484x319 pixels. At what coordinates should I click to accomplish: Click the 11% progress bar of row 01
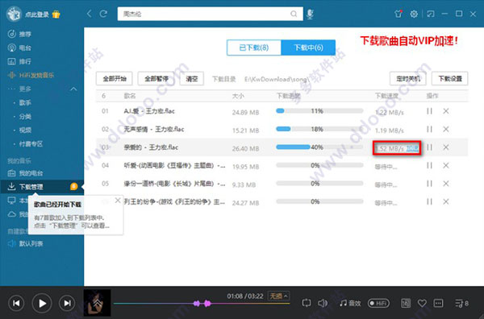coord(319,111)
